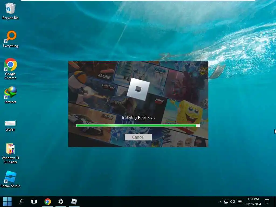Image resolution: width=276 pixels, height=207 pixels.
Task: Open taskbar Search magnifier
Action: pos(21,202)
